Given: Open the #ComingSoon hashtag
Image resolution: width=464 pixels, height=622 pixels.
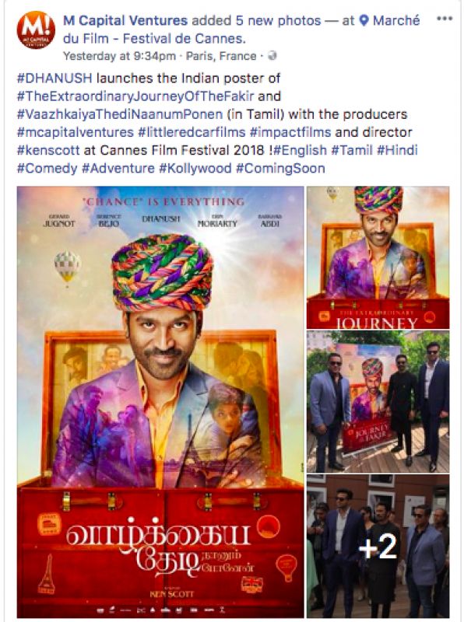Looking at the screenshot, I should click(280, 168).
